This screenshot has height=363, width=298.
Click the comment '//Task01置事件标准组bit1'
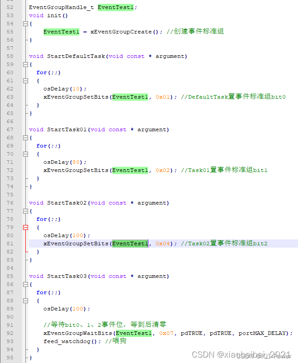[224, 170]
